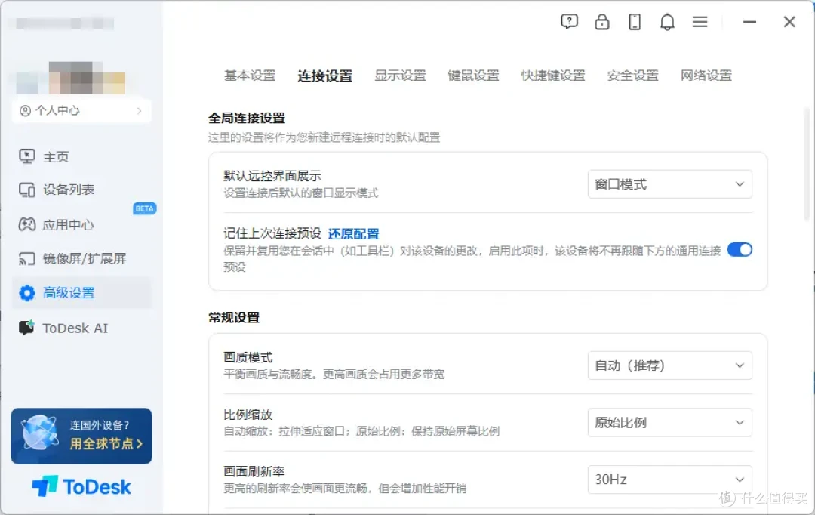Open 设备列表 in sidebar
Screen dimensions: 815x515
click(x=69, y=190)
